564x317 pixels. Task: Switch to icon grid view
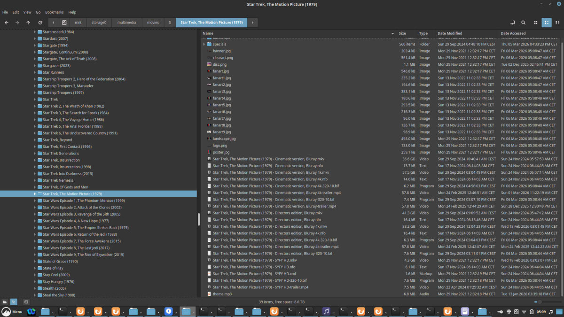pos(536,23)
